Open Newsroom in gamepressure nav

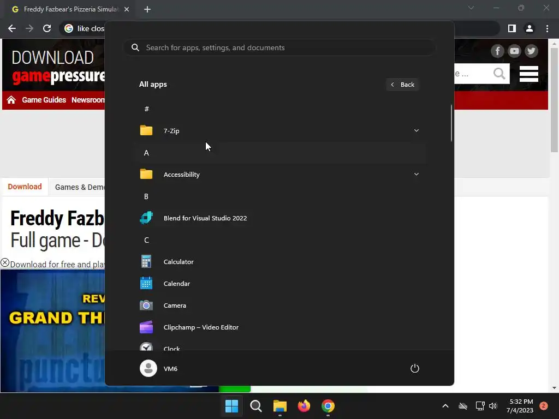click(x=88, y=100)
